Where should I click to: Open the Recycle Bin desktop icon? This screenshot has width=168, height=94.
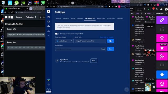[x=3, y=3]
